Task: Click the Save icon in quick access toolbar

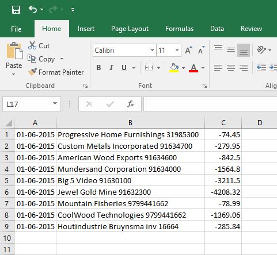Action: click(x=16, y=10)
